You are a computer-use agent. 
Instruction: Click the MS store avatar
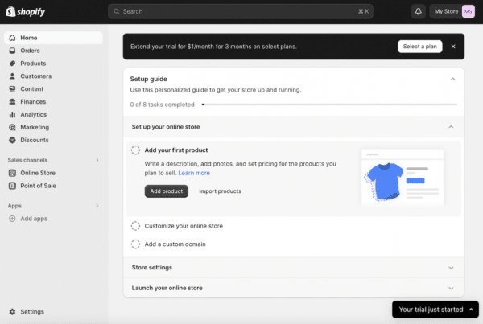point(468,12)
